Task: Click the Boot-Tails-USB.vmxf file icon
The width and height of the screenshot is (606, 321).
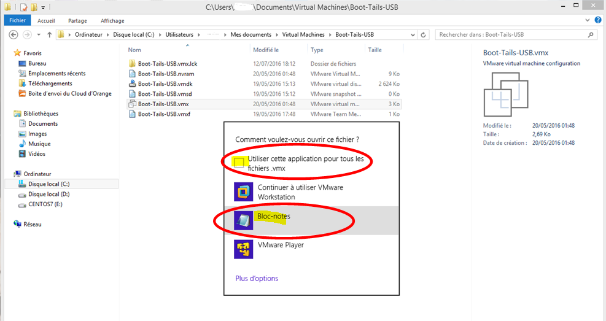Action: [x=132, y=114]
